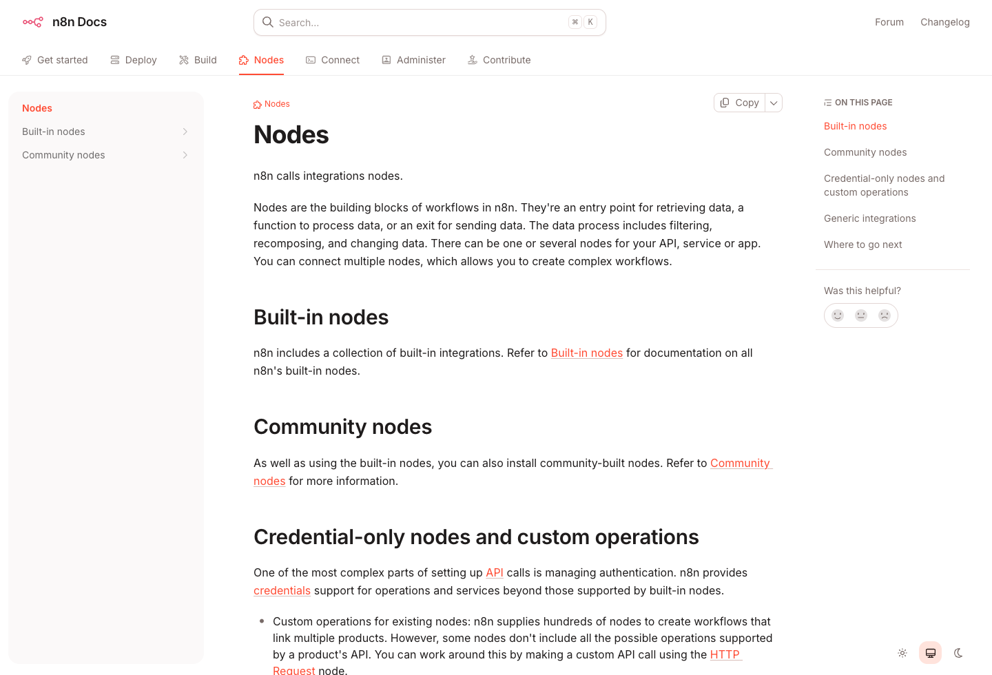Screen dimensions: 992x675
Task: Focus the Search input field
Action: click(x=430, y=22)
